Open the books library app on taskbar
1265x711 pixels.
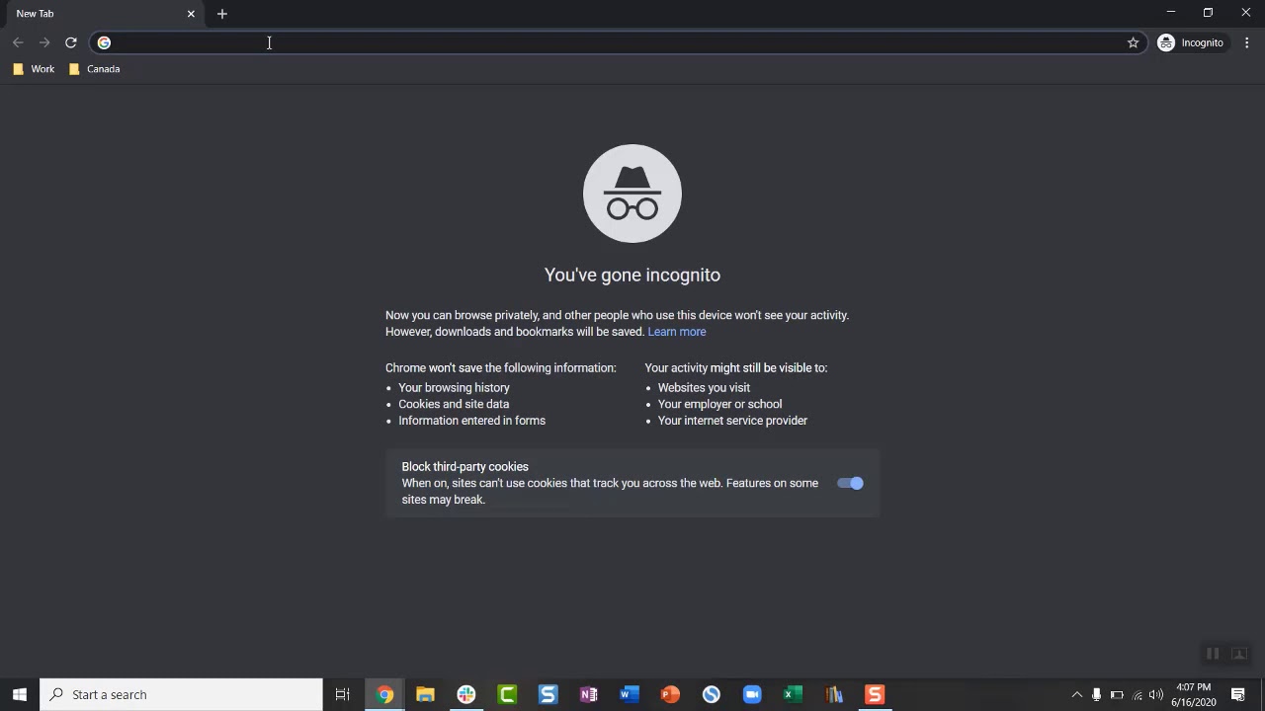click(x=834, y=694)
